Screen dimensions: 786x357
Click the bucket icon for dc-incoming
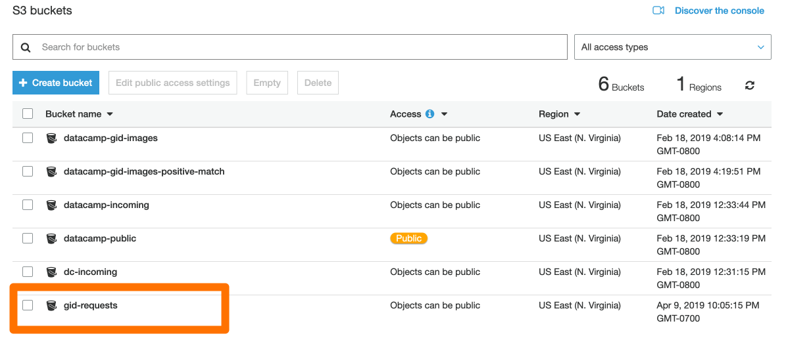coord(51,272)
